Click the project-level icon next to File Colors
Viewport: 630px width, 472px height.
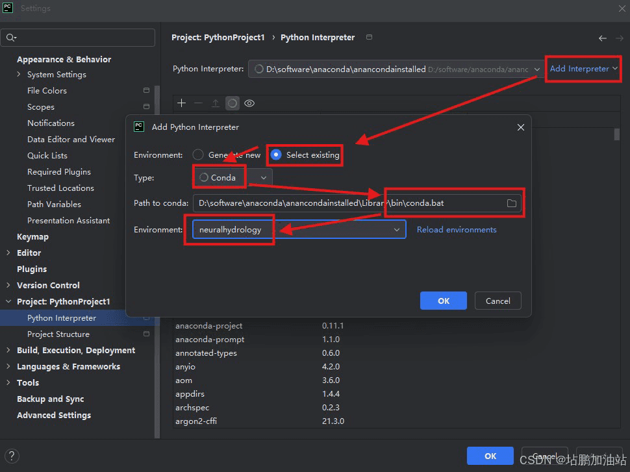(146, 91)
